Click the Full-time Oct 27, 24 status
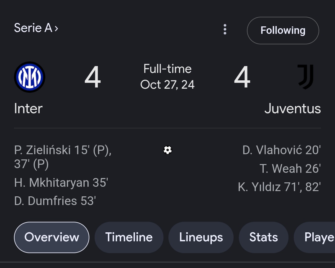The image size is (335, 268). click(167, 77)
